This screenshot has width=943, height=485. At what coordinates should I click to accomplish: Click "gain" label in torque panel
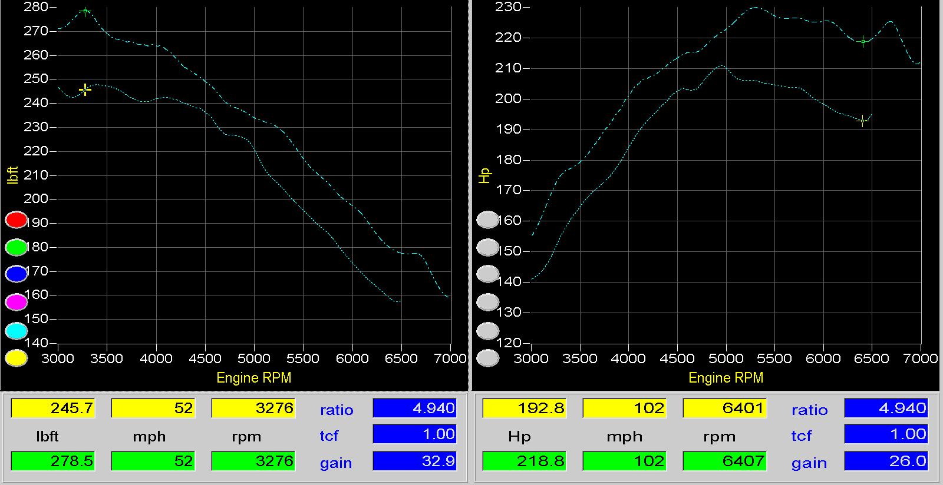click(336, 463)
